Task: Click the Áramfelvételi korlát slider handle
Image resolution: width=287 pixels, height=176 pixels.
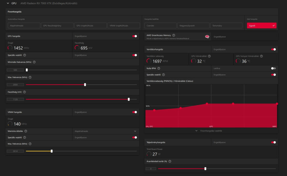Action: (205, 169)
